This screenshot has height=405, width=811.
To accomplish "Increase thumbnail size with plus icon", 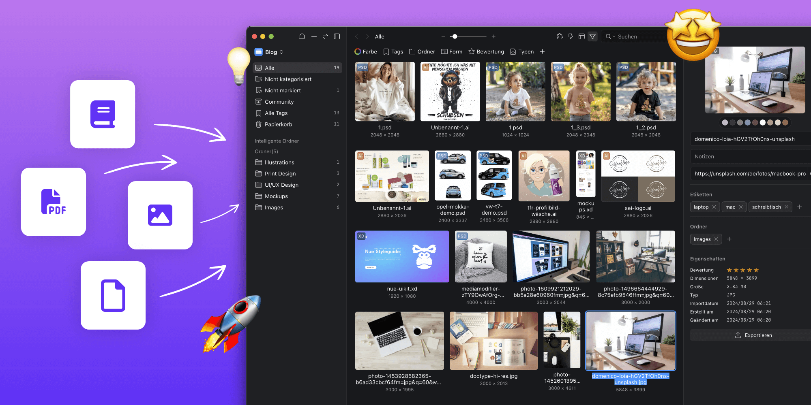I will 493,36.
